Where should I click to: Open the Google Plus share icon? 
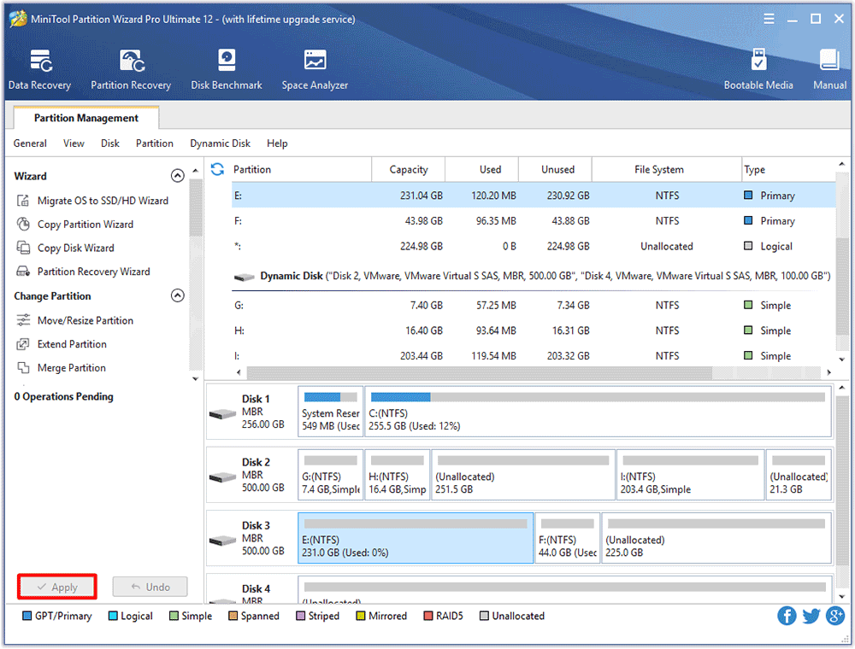835,616
